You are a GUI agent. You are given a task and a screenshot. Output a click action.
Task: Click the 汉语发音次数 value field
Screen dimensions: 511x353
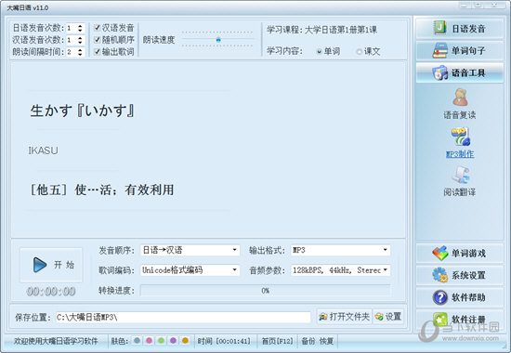pyautogui.click(x=72, y=40)
